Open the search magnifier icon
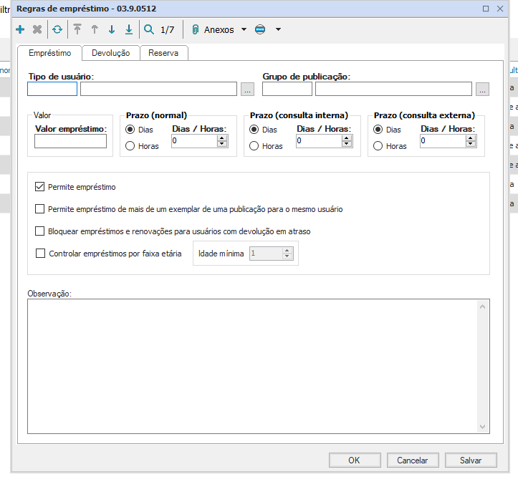Viewport: 518px width, 482px height. [x=149, y=30]
